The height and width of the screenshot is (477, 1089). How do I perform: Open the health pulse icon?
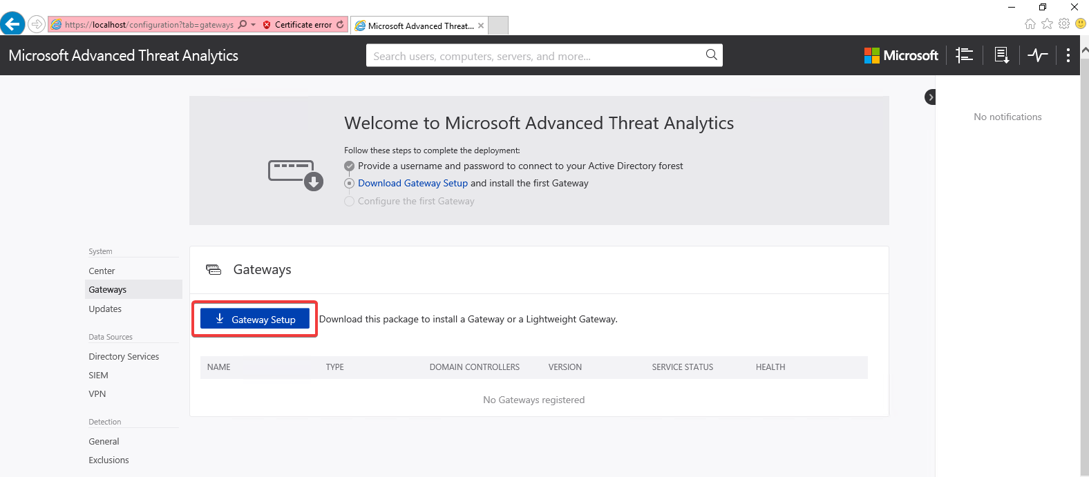(x=1037, y=55)
